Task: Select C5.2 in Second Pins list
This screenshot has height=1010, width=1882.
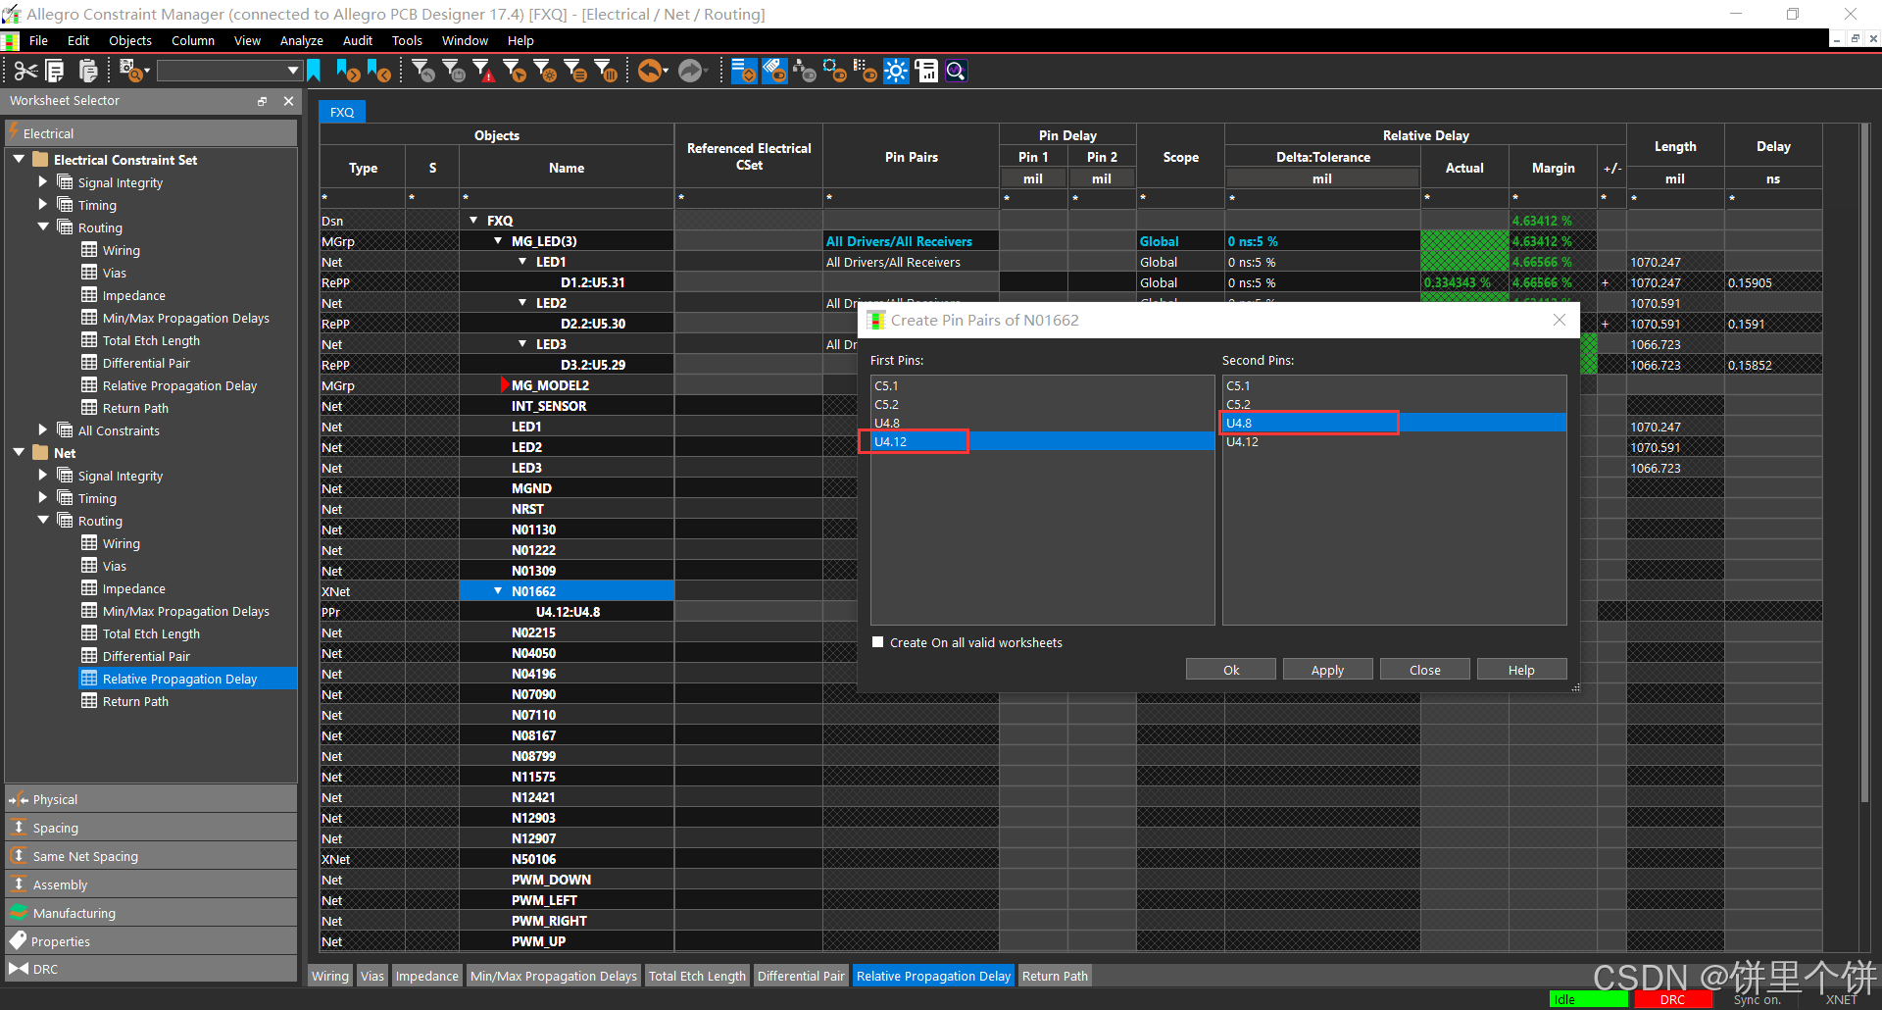Action: coord(1394,404)
